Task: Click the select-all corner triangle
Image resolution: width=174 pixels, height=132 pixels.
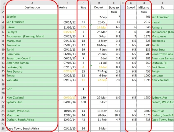Action: click(3, 3)
